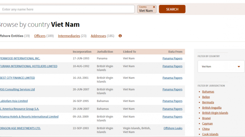Filter by Bahamas jurisdiction
The image size is (245, 137).
pos(208,92)
